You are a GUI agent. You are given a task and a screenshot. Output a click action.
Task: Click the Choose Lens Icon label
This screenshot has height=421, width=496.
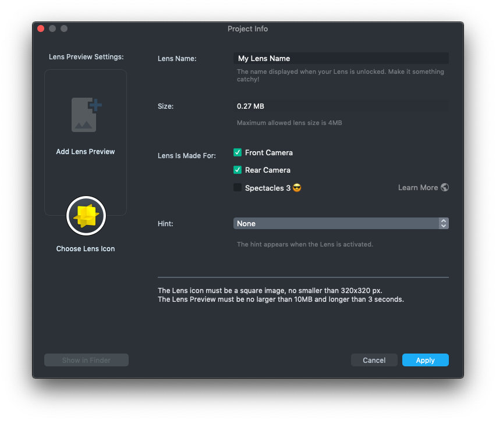click(86, 249)
